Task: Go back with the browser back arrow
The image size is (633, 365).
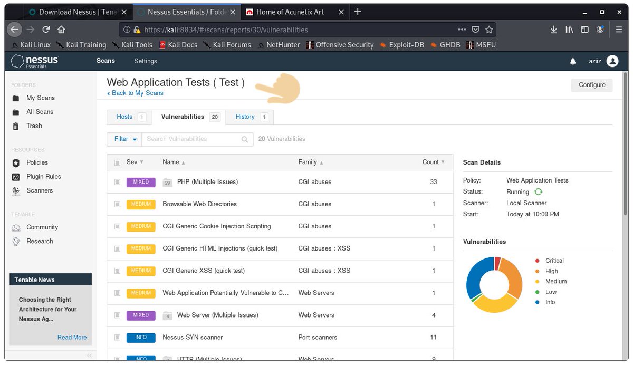Action: [x=15, y=30]
